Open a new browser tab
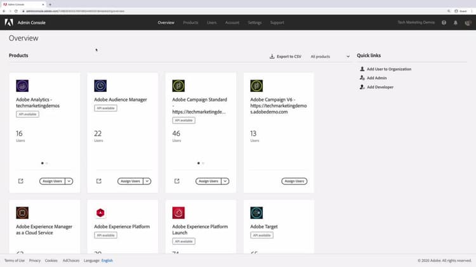 (x=50, y=4)
